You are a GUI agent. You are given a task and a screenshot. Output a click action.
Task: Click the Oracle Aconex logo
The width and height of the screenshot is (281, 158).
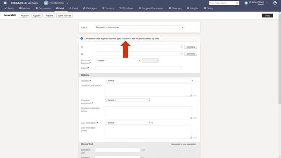point(25,3)
